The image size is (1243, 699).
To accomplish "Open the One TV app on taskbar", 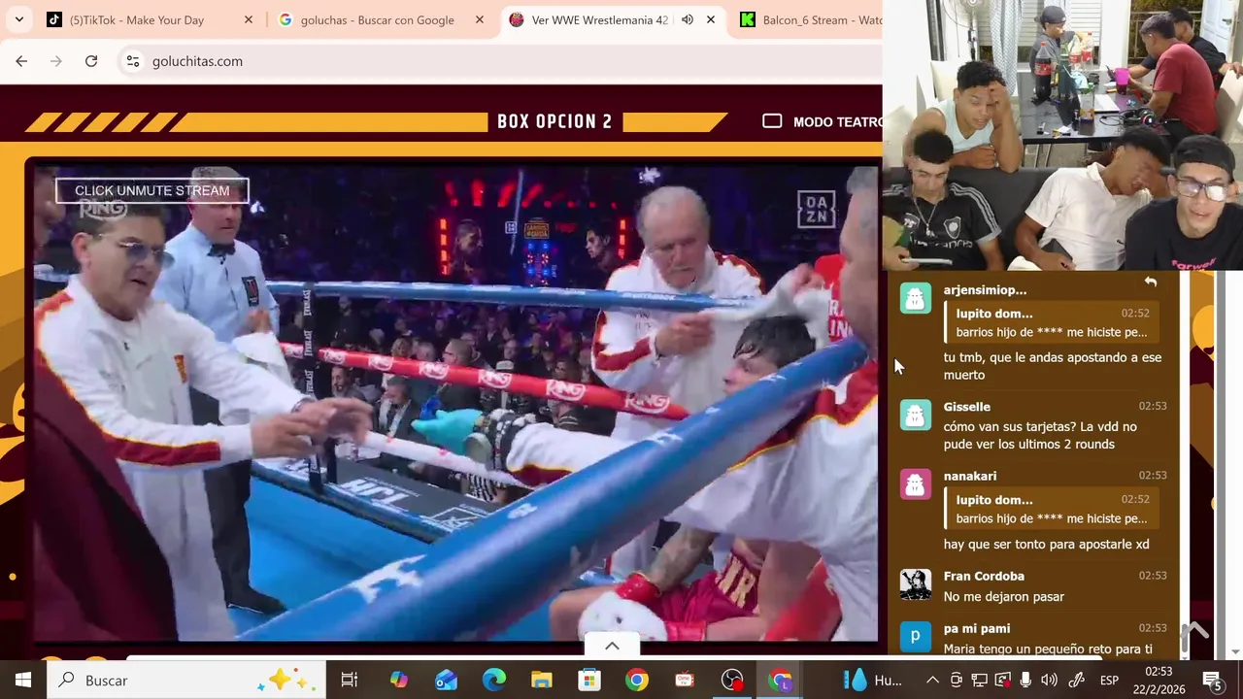I will coord(684,681).
